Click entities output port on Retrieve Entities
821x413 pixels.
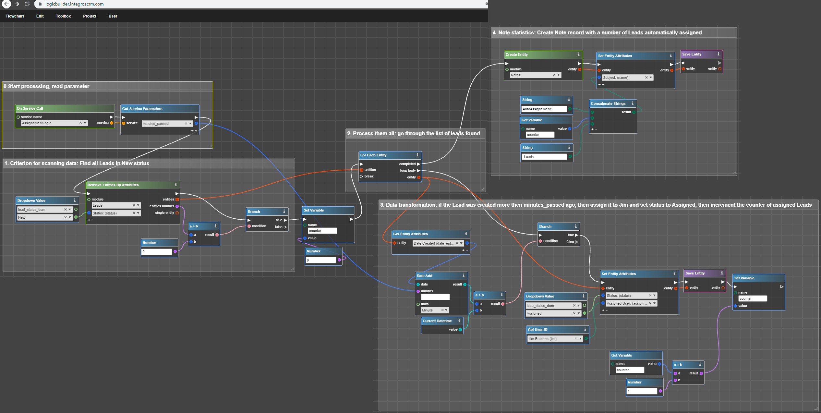177,200
